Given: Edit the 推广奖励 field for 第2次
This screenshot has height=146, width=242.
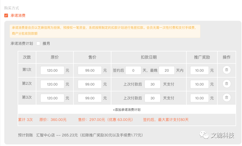Looking at the screenshot, I should click(200, 84).
